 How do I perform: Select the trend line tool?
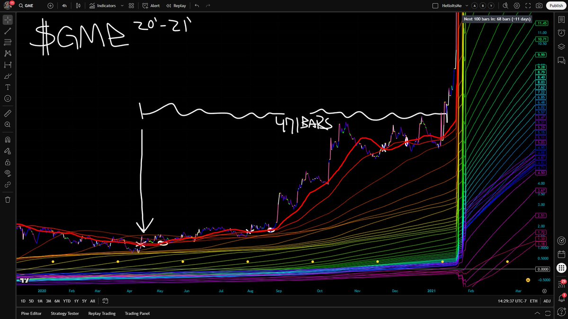[8, 31]
